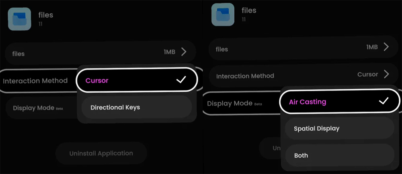The width and height of the screenshot is (402, 174).
Task: Click the files title text in left panel
Action: click(46, 15)
